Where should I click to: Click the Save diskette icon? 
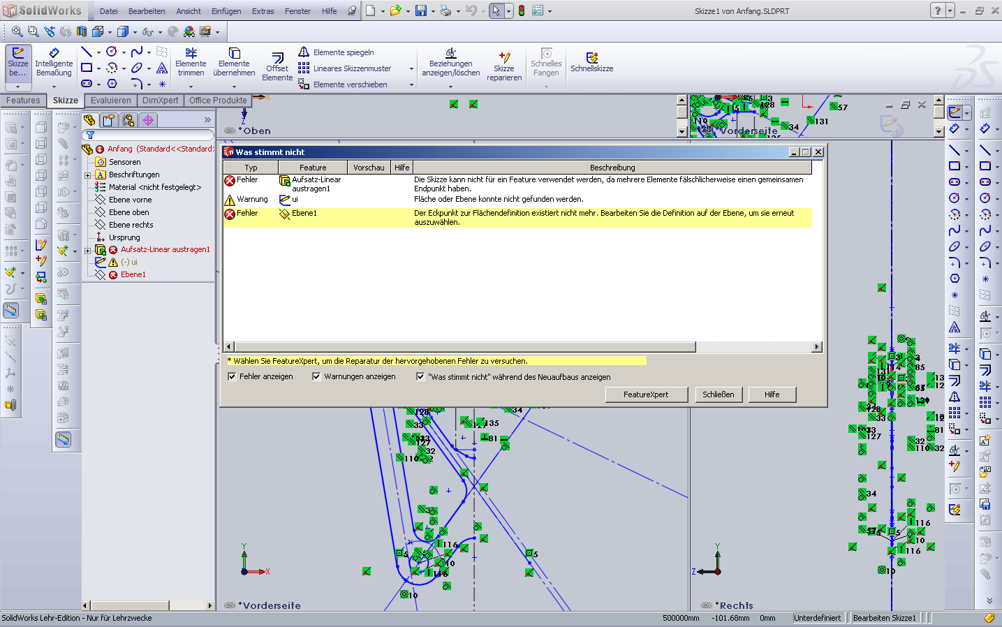[x=421, y=10]
